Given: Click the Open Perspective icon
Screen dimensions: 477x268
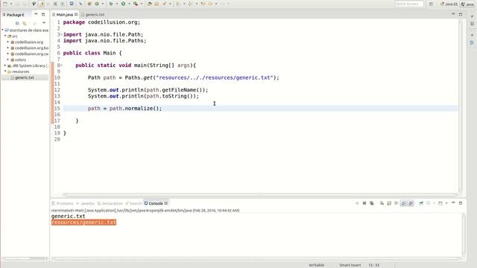Looking at the screenshot, I should pos(431,4).
